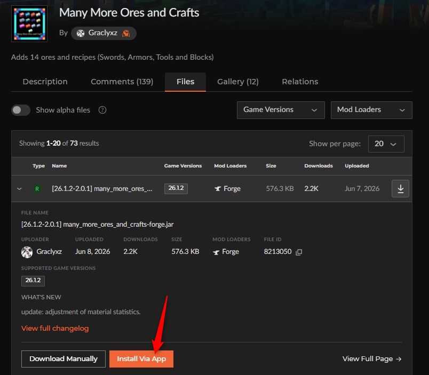
Task: Open the Gallery (12) tab
Action: 238,82
